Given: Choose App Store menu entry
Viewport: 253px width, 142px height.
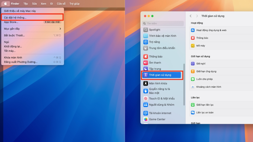Looking at the screenshot, I should [11, 22].
